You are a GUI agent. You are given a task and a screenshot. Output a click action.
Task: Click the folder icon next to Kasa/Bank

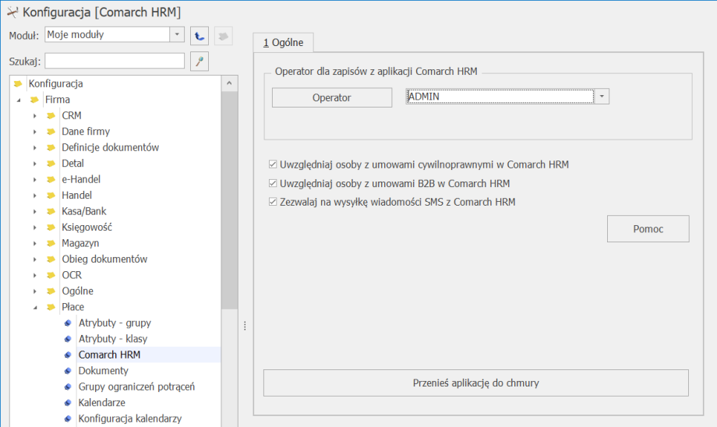(x=51, y=211)
